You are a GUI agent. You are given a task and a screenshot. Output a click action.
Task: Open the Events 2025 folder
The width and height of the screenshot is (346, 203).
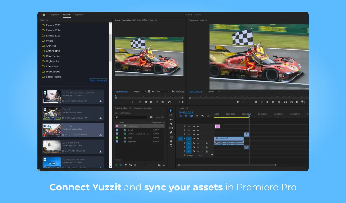point(53,25)
